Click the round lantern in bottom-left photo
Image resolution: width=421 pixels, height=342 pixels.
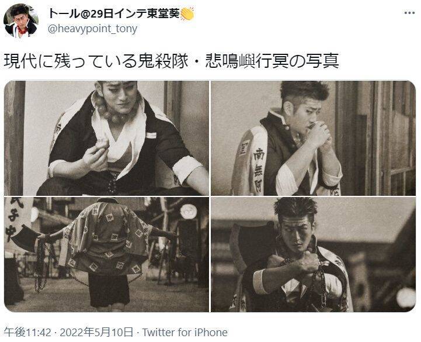pos(189,211)
